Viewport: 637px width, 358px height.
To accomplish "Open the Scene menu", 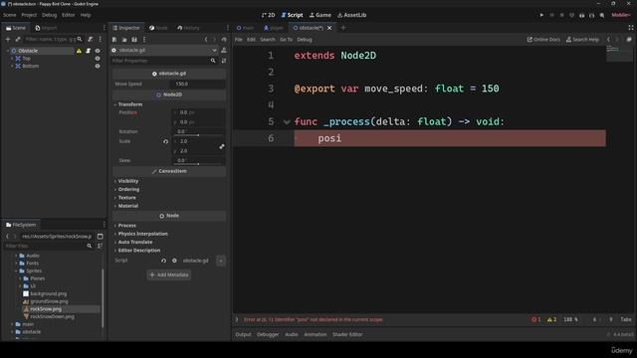I will 9,15.
